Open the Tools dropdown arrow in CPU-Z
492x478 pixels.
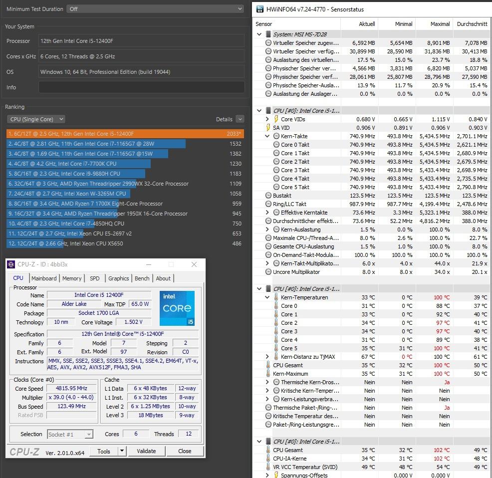[122, 451]
